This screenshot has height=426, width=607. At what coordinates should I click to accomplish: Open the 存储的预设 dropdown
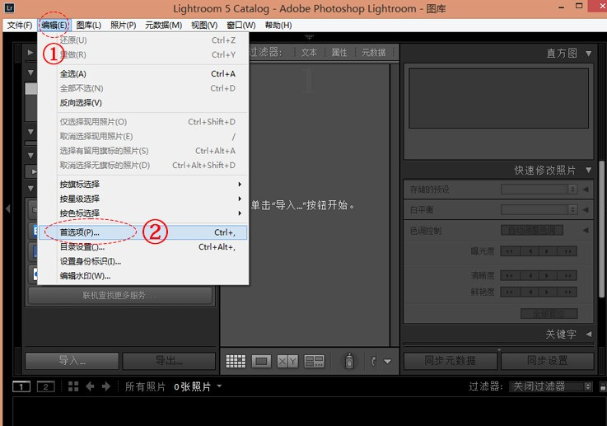(x=539, y=189)
